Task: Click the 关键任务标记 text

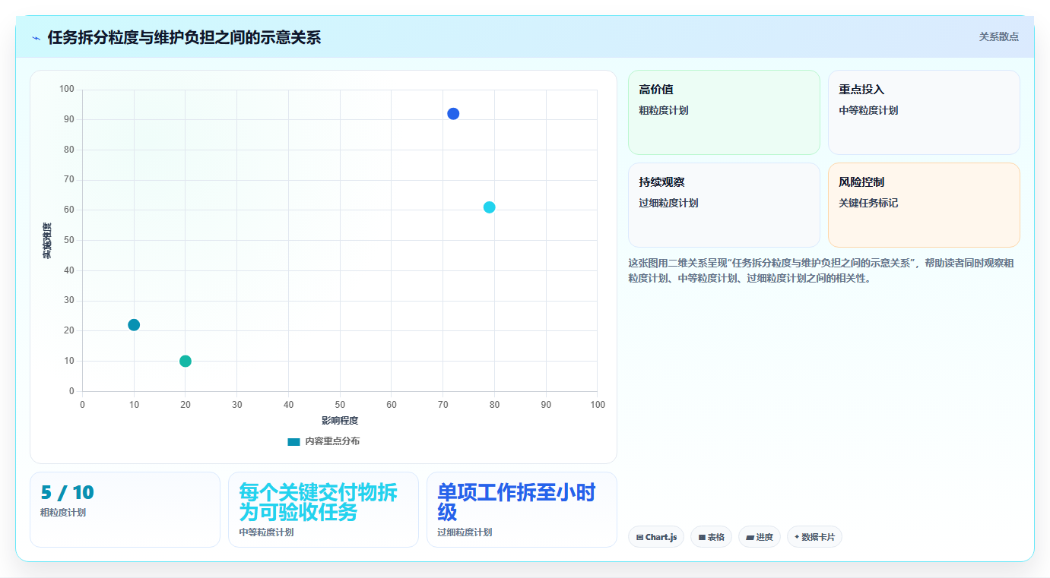Action: click(868, 203)
